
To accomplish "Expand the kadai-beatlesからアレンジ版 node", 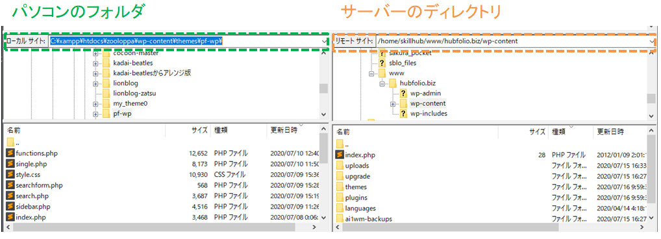I will pyautogui.click(x=95, y=74).
